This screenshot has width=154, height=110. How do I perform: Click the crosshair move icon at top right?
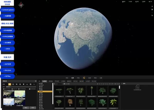coord(152,6)
